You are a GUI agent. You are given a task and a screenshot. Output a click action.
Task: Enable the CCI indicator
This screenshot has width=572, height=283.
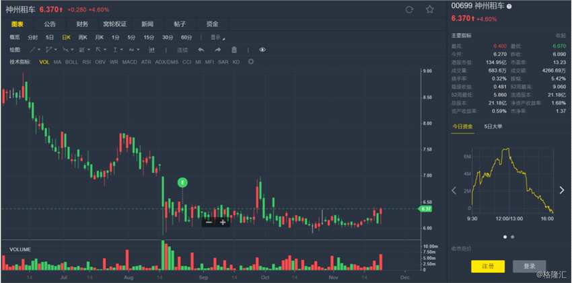tap(187, 62)
